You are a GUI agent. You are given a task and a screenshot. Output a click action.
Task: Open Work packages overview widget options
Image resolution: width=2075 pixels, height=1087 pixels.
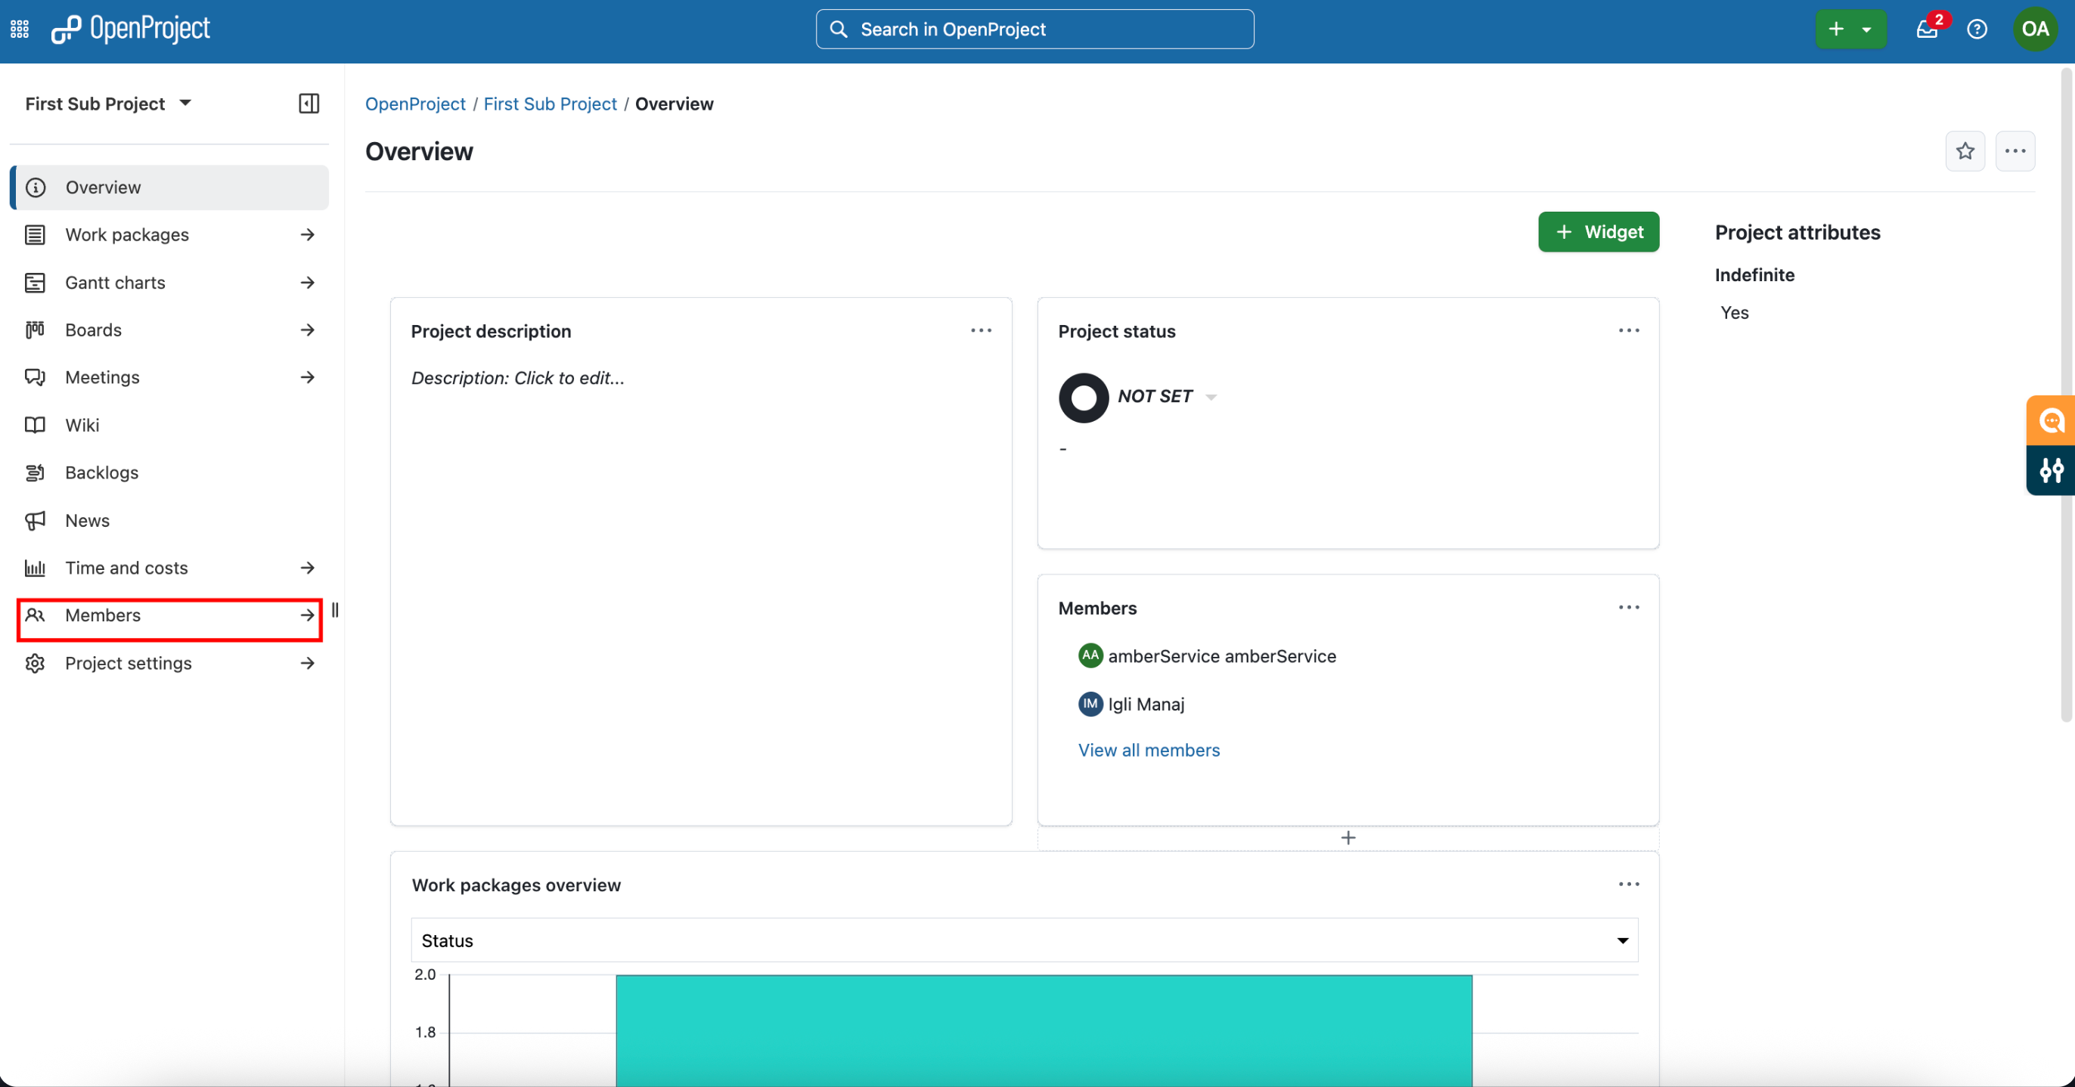click(1629, 884)
